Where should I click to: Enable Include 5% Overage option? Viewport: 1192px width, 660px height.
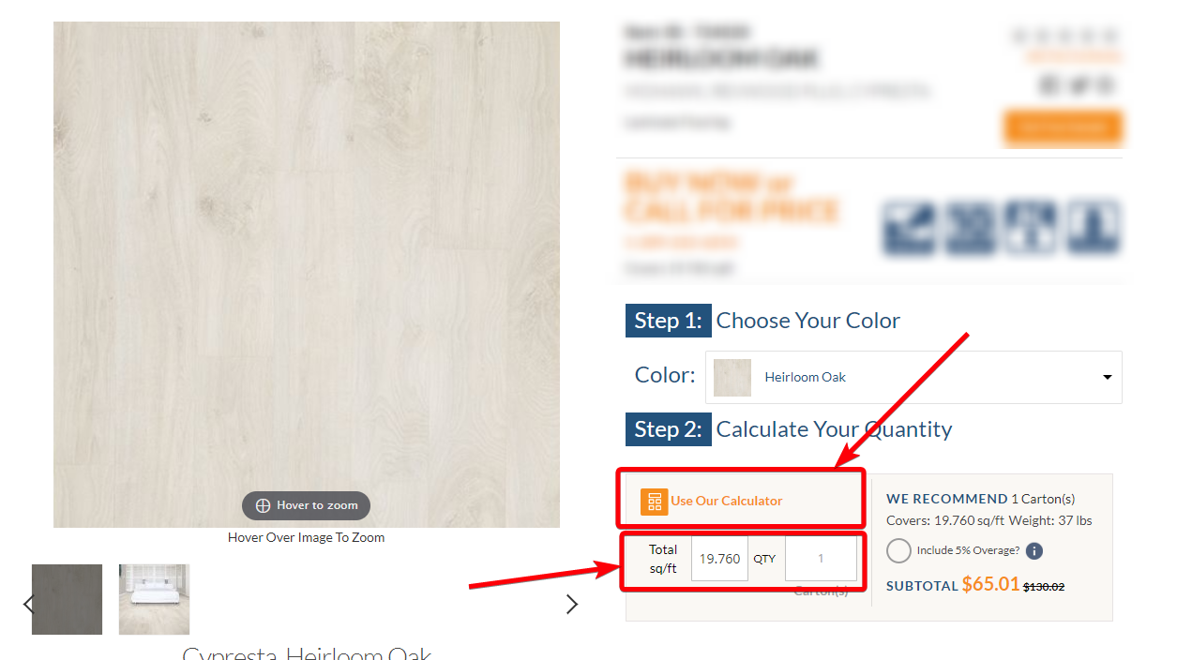click(x=898, y=550)
